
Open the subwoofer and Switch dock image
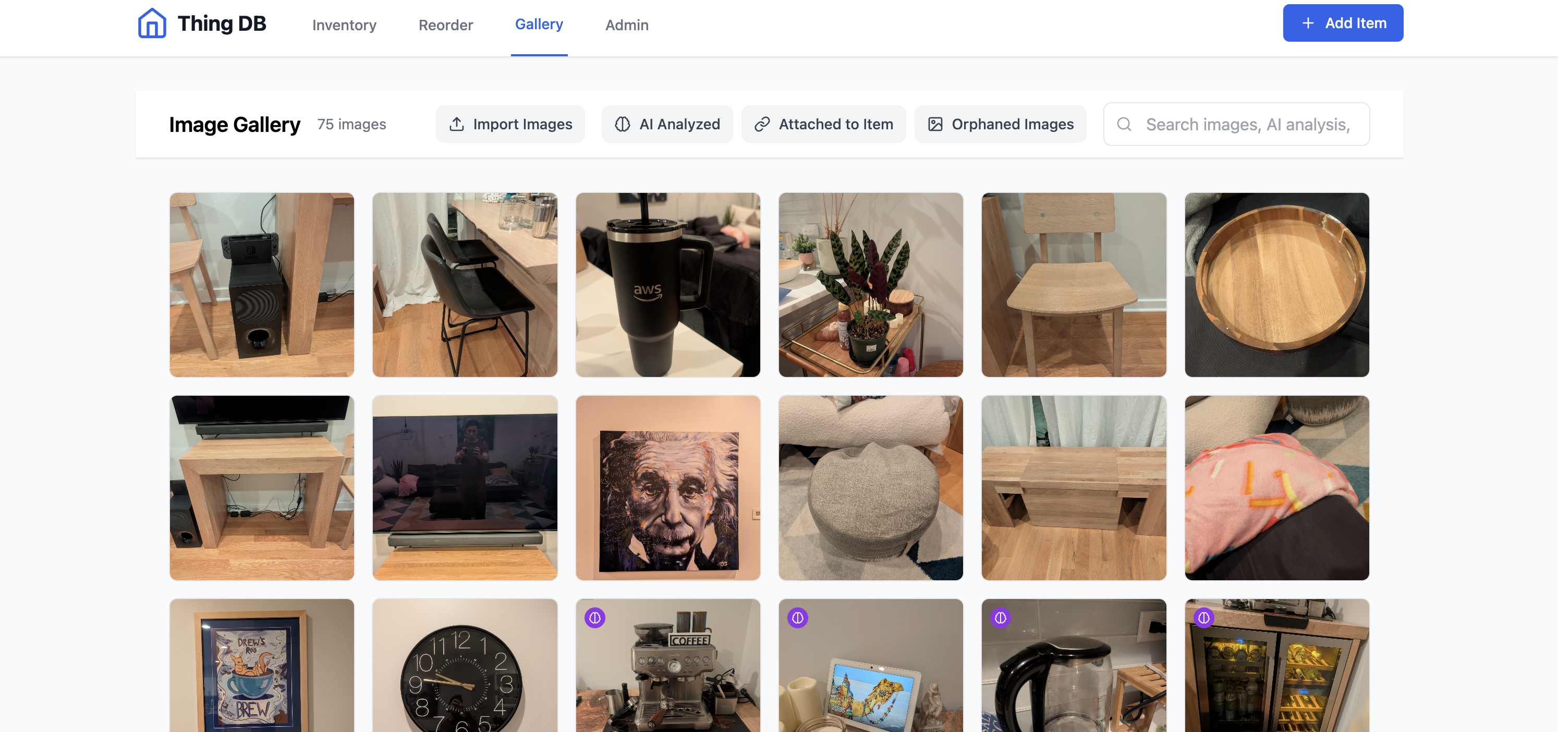pos(262,285)
